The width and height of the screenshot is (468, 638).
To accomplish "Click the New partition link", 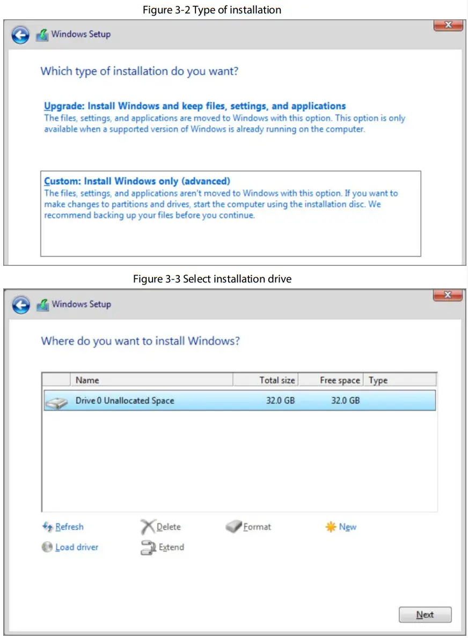I will tap(348, 527).
